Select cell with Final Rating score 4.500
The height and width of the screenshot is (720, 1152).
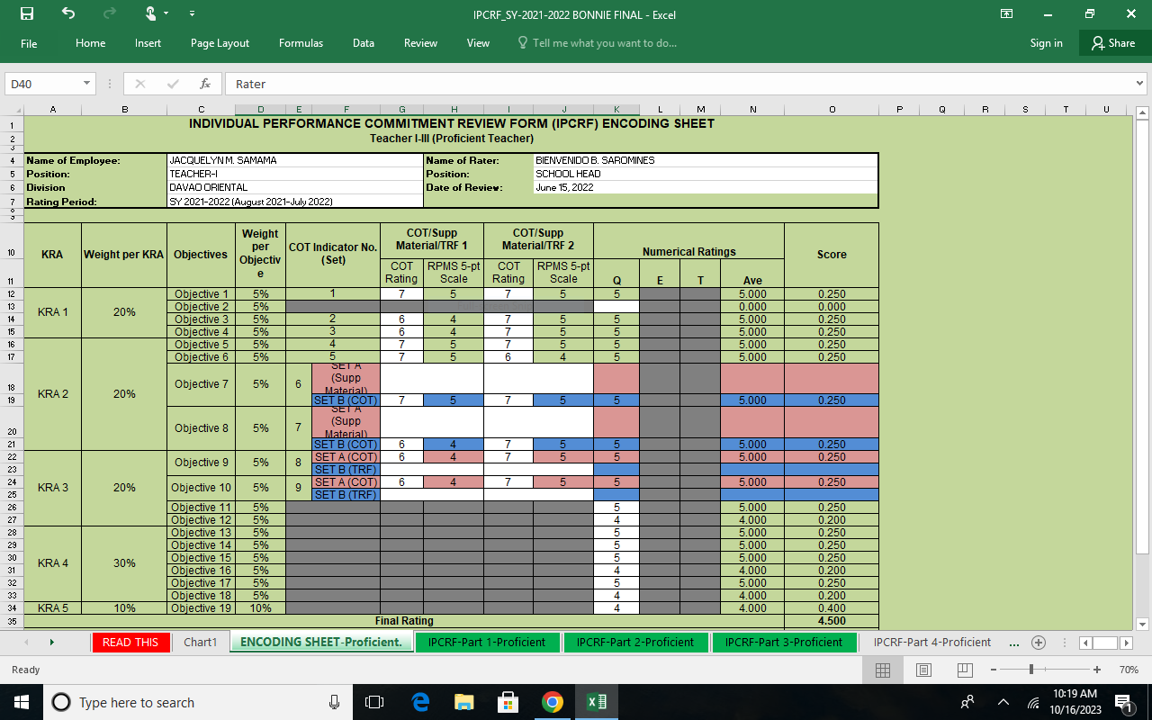832,621
